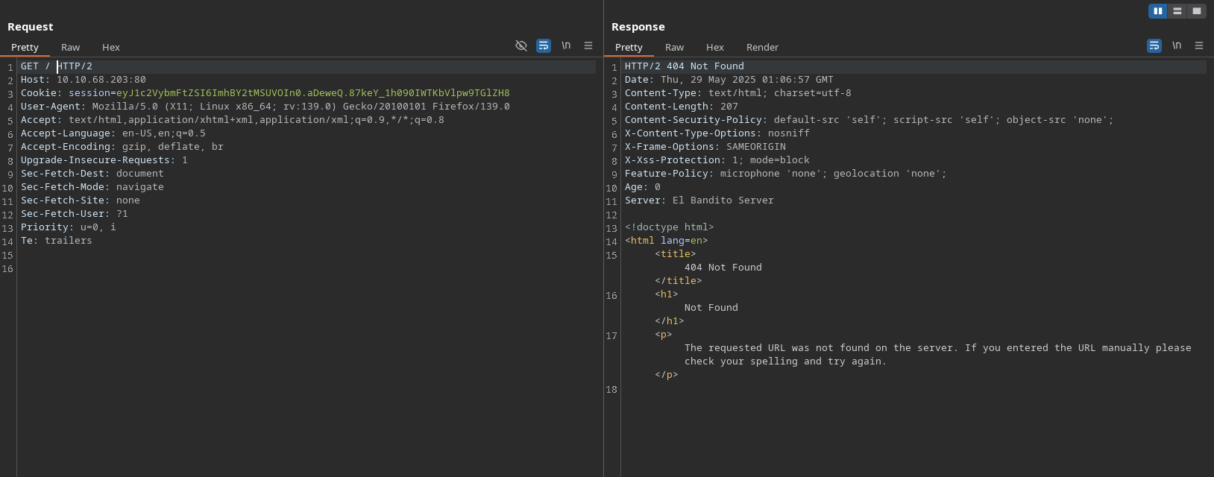Switch to single combined panel layout

1197,11
